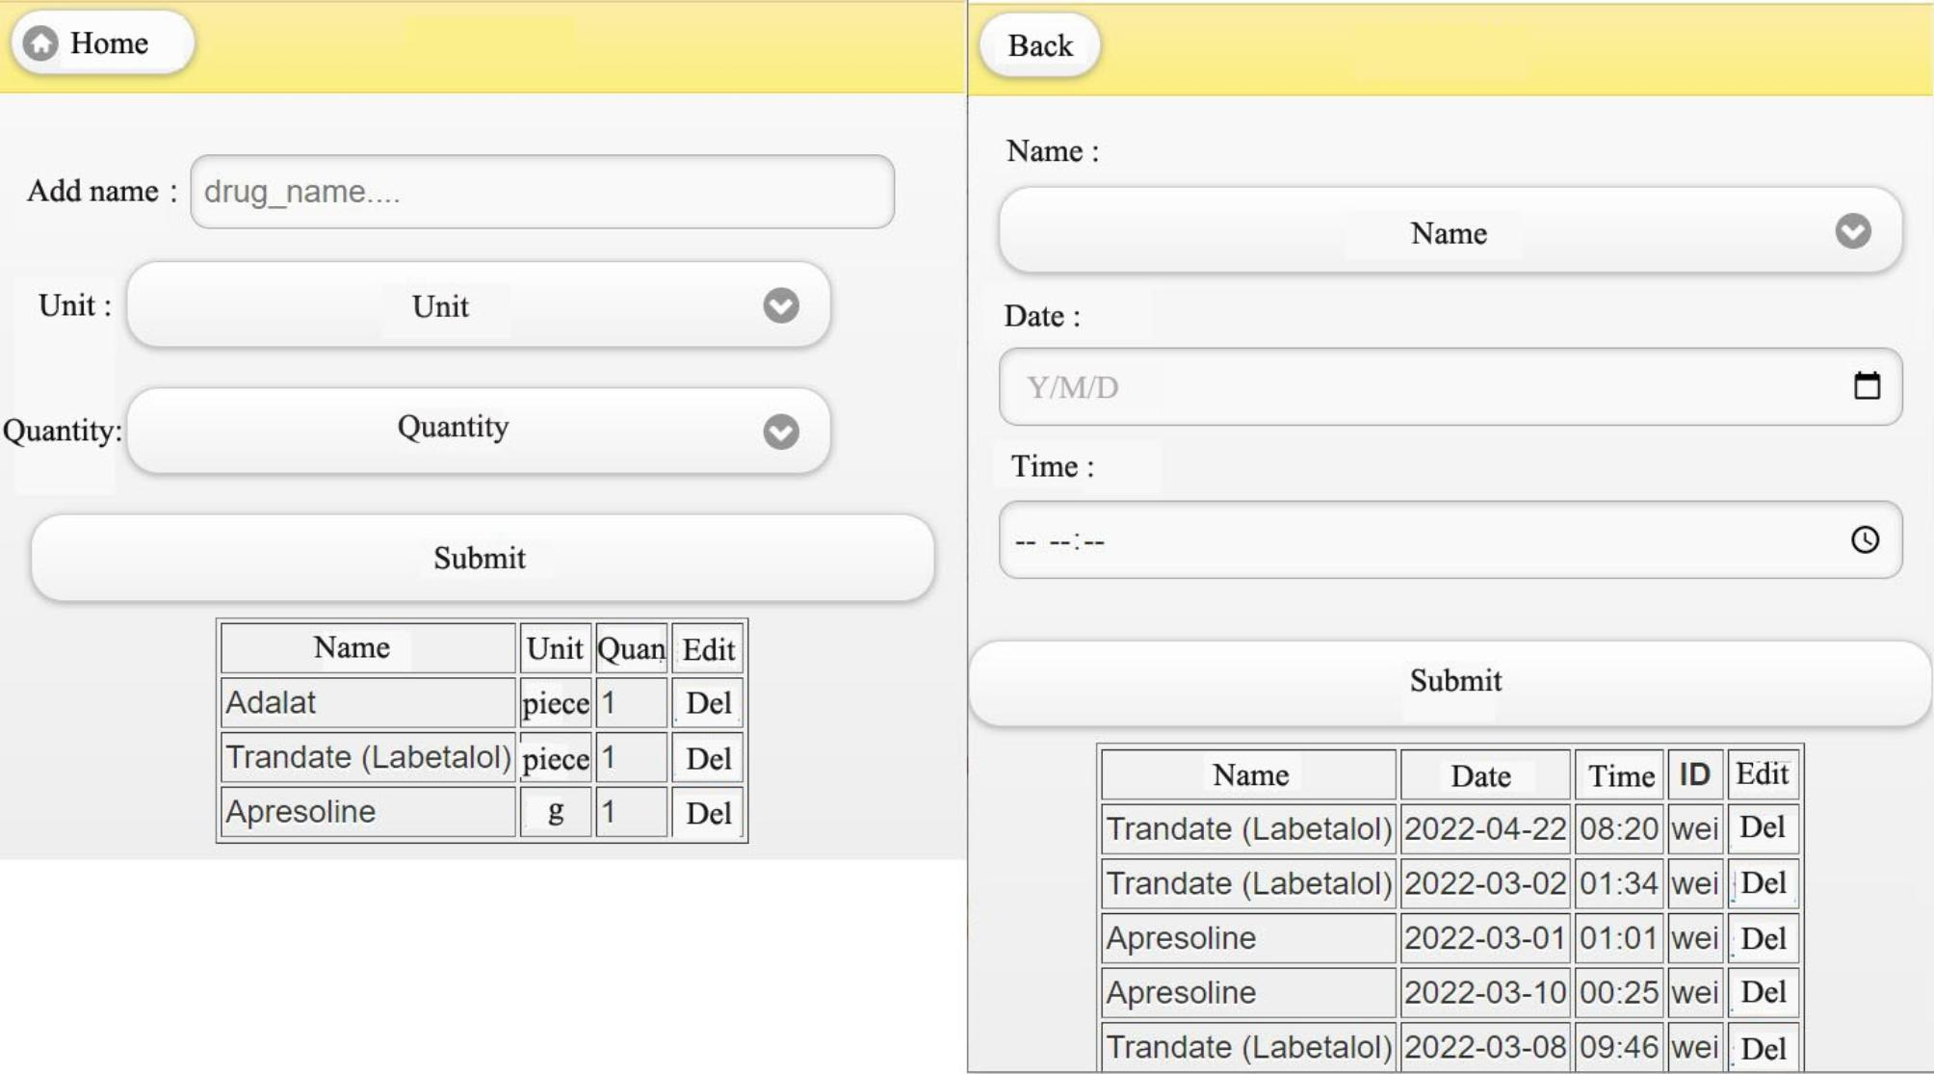Delete the 2022-03-10 Apresoline entry
Viewport: 1934px width, 1074px height.
pos(1763,993)
